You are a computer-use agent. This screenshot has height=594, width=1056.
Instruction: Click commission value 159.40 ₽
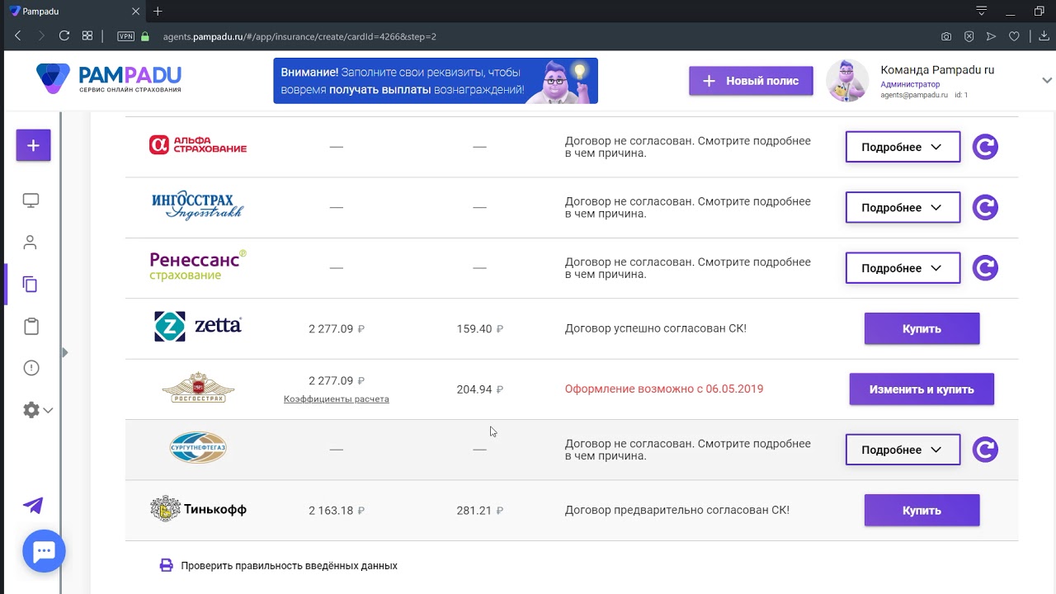[479, 328]
